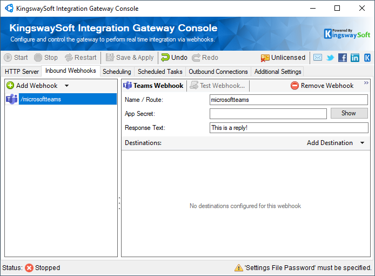Click the Stop gateway toolbar button

point(46,58)
